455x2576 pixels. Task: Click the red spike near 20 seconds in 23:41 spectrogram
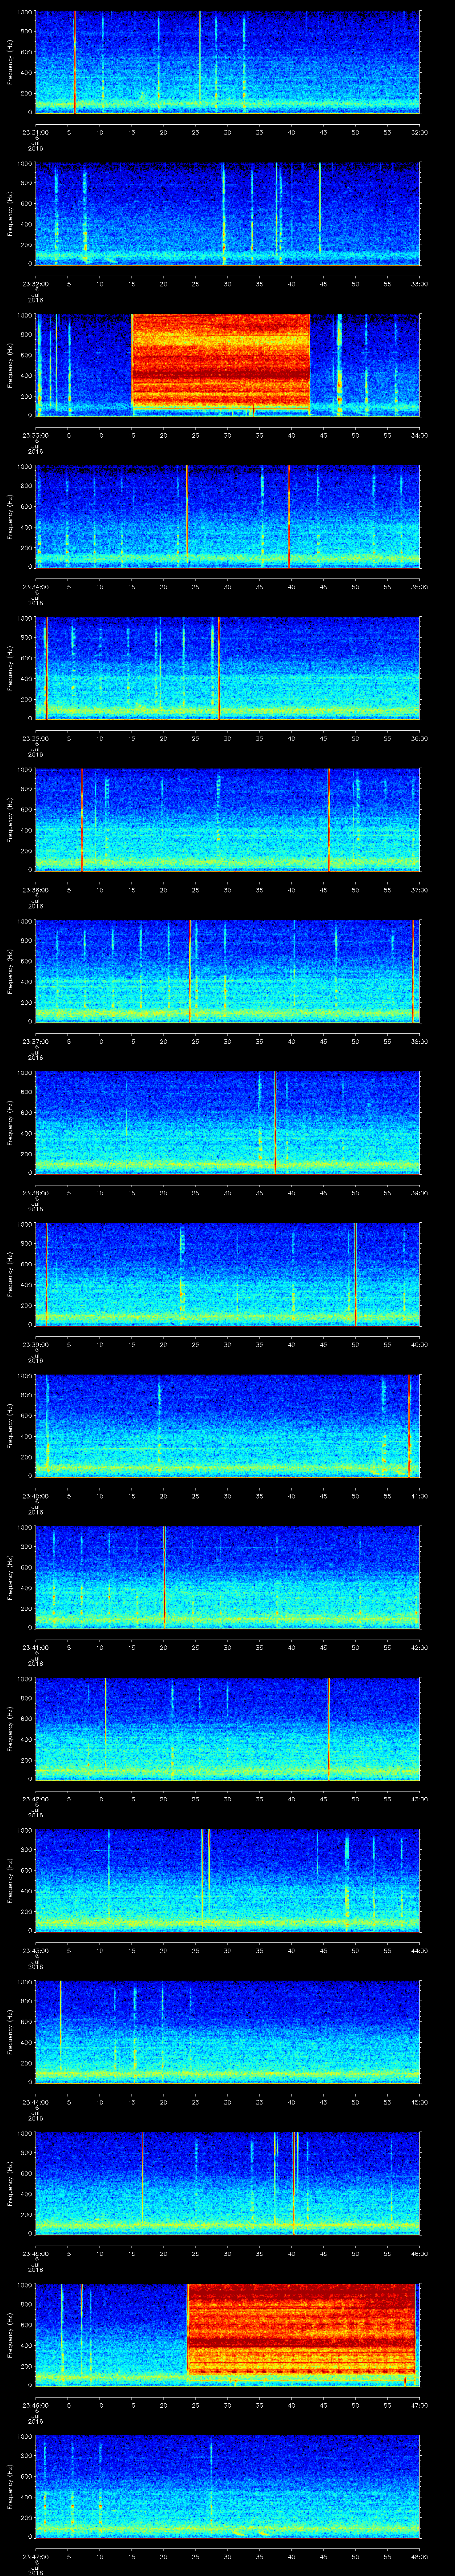(164, 1576)
